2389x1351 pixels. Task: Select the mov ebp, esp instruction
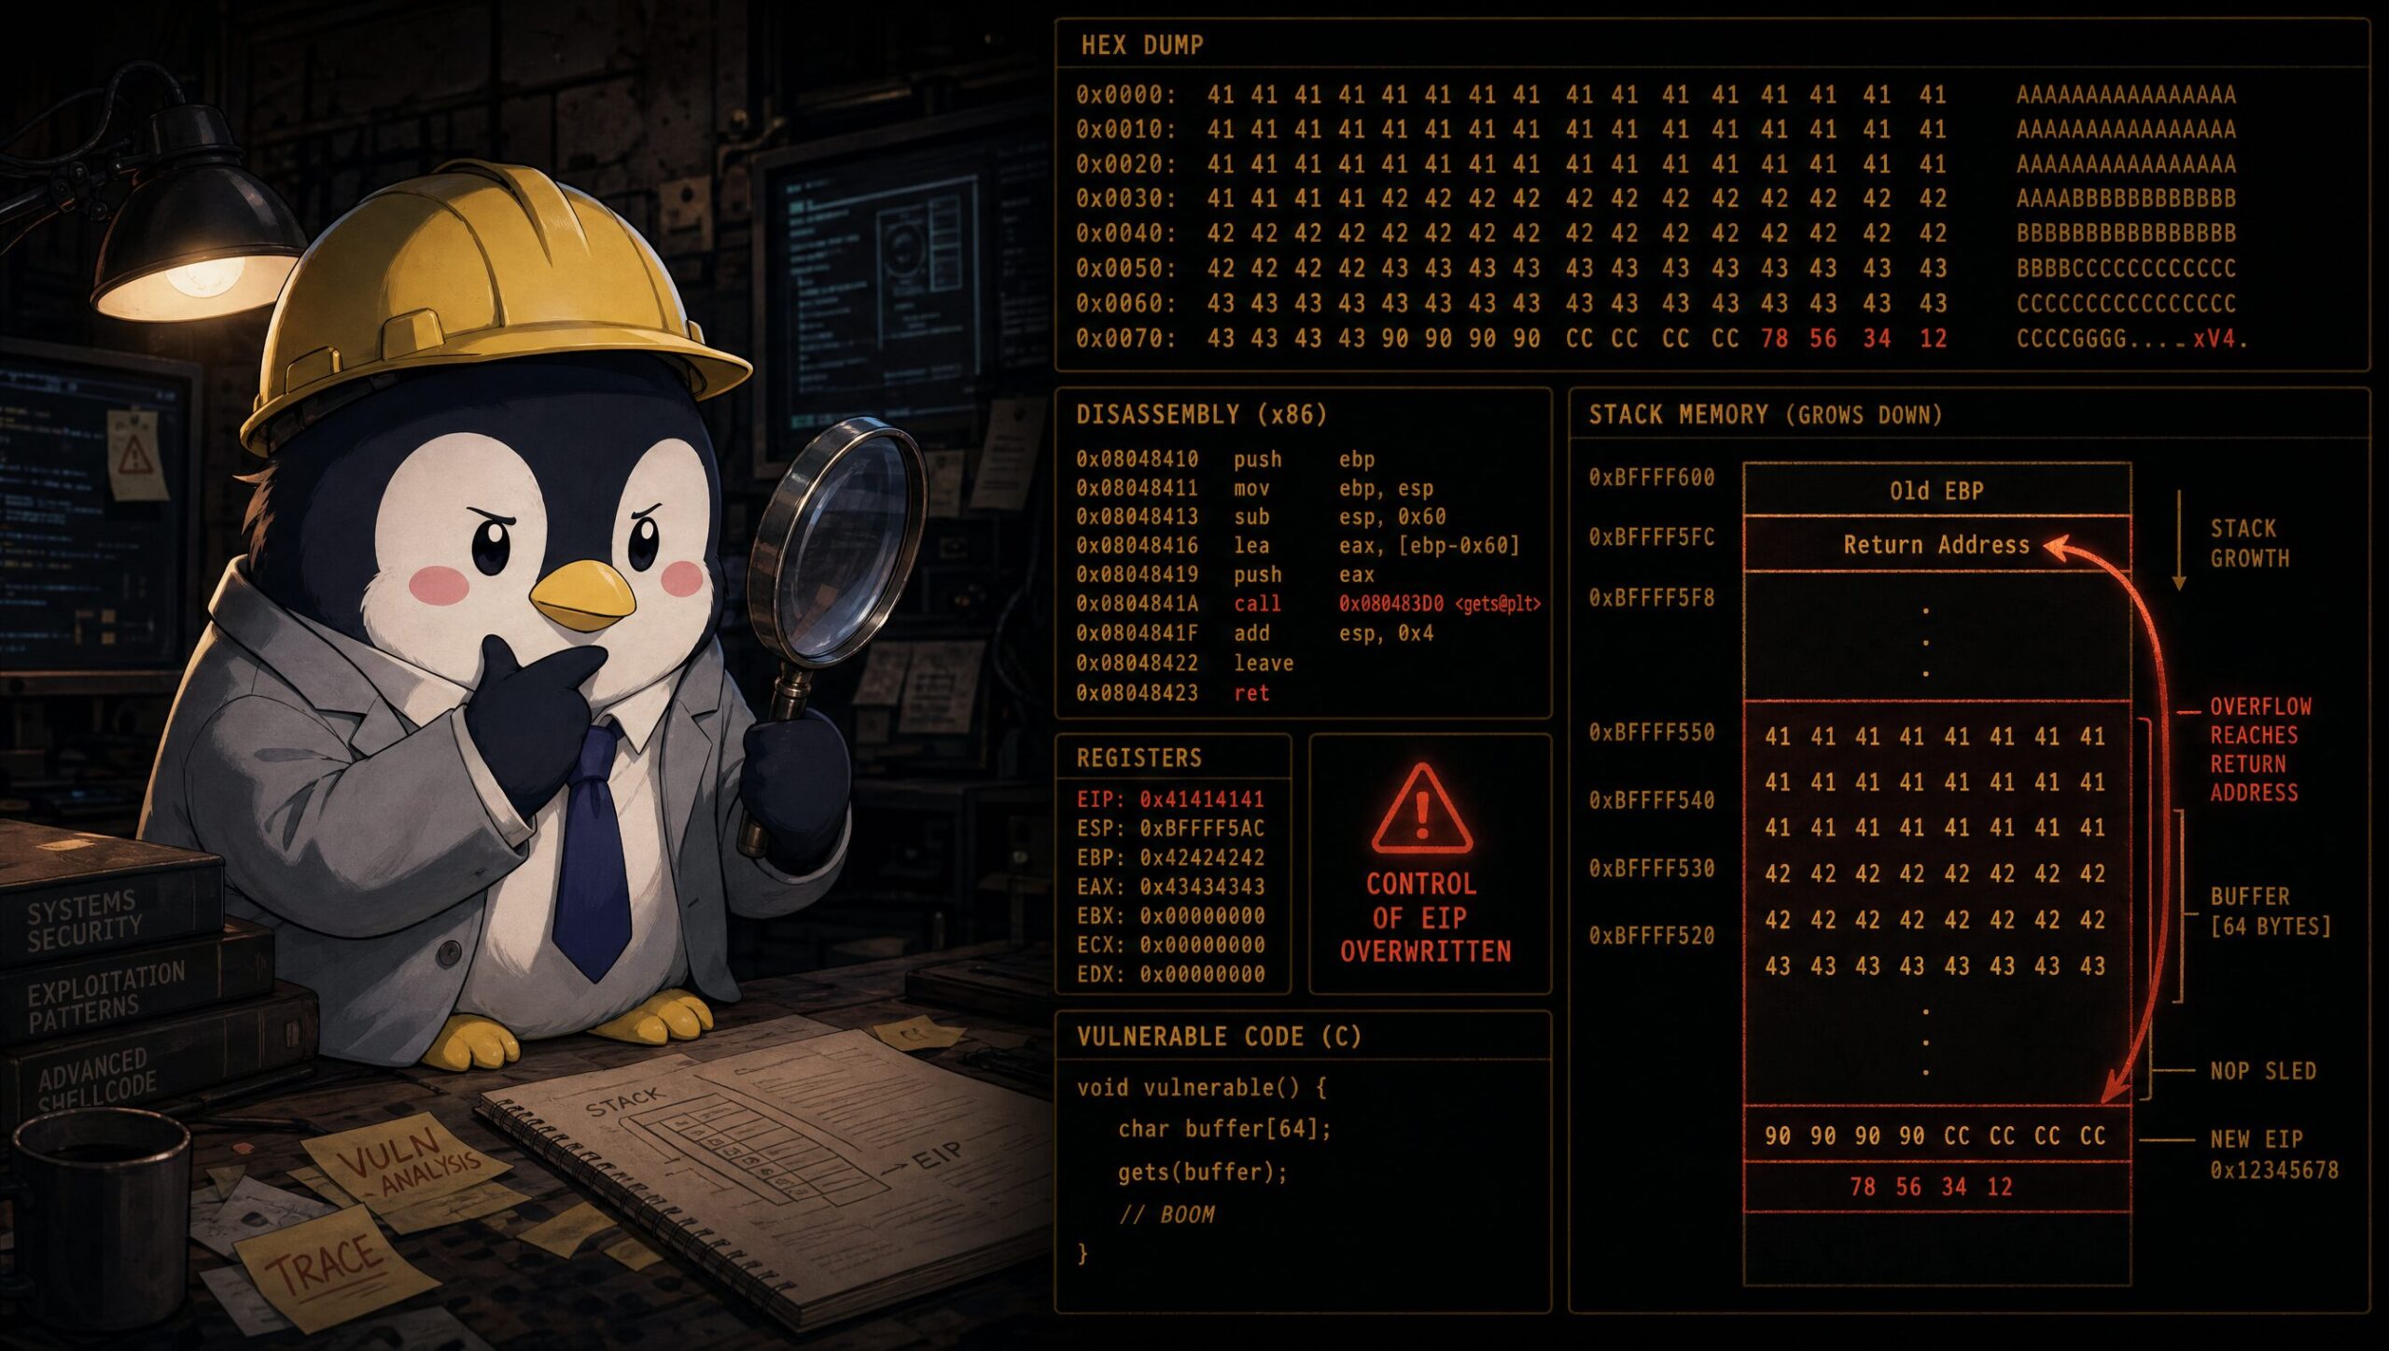click(x=1334, y=488)
